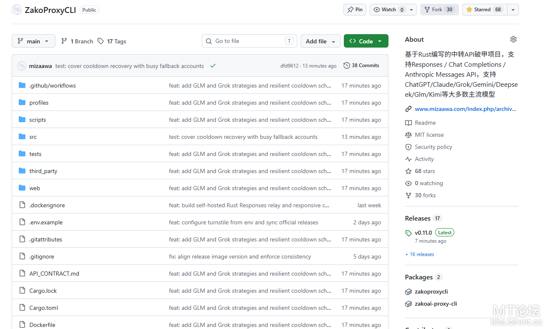Viewport: 546px width, 329px height.
Task: Click the profiles folder icon
Action: click(22, 103)
